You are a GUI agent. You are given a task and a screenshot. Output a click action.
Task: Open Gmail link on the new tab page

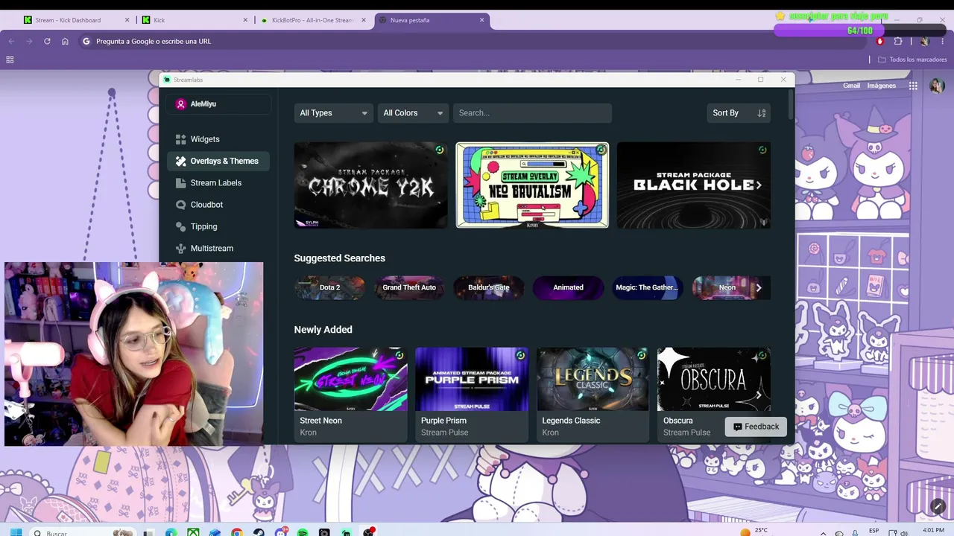pos(851,86)
